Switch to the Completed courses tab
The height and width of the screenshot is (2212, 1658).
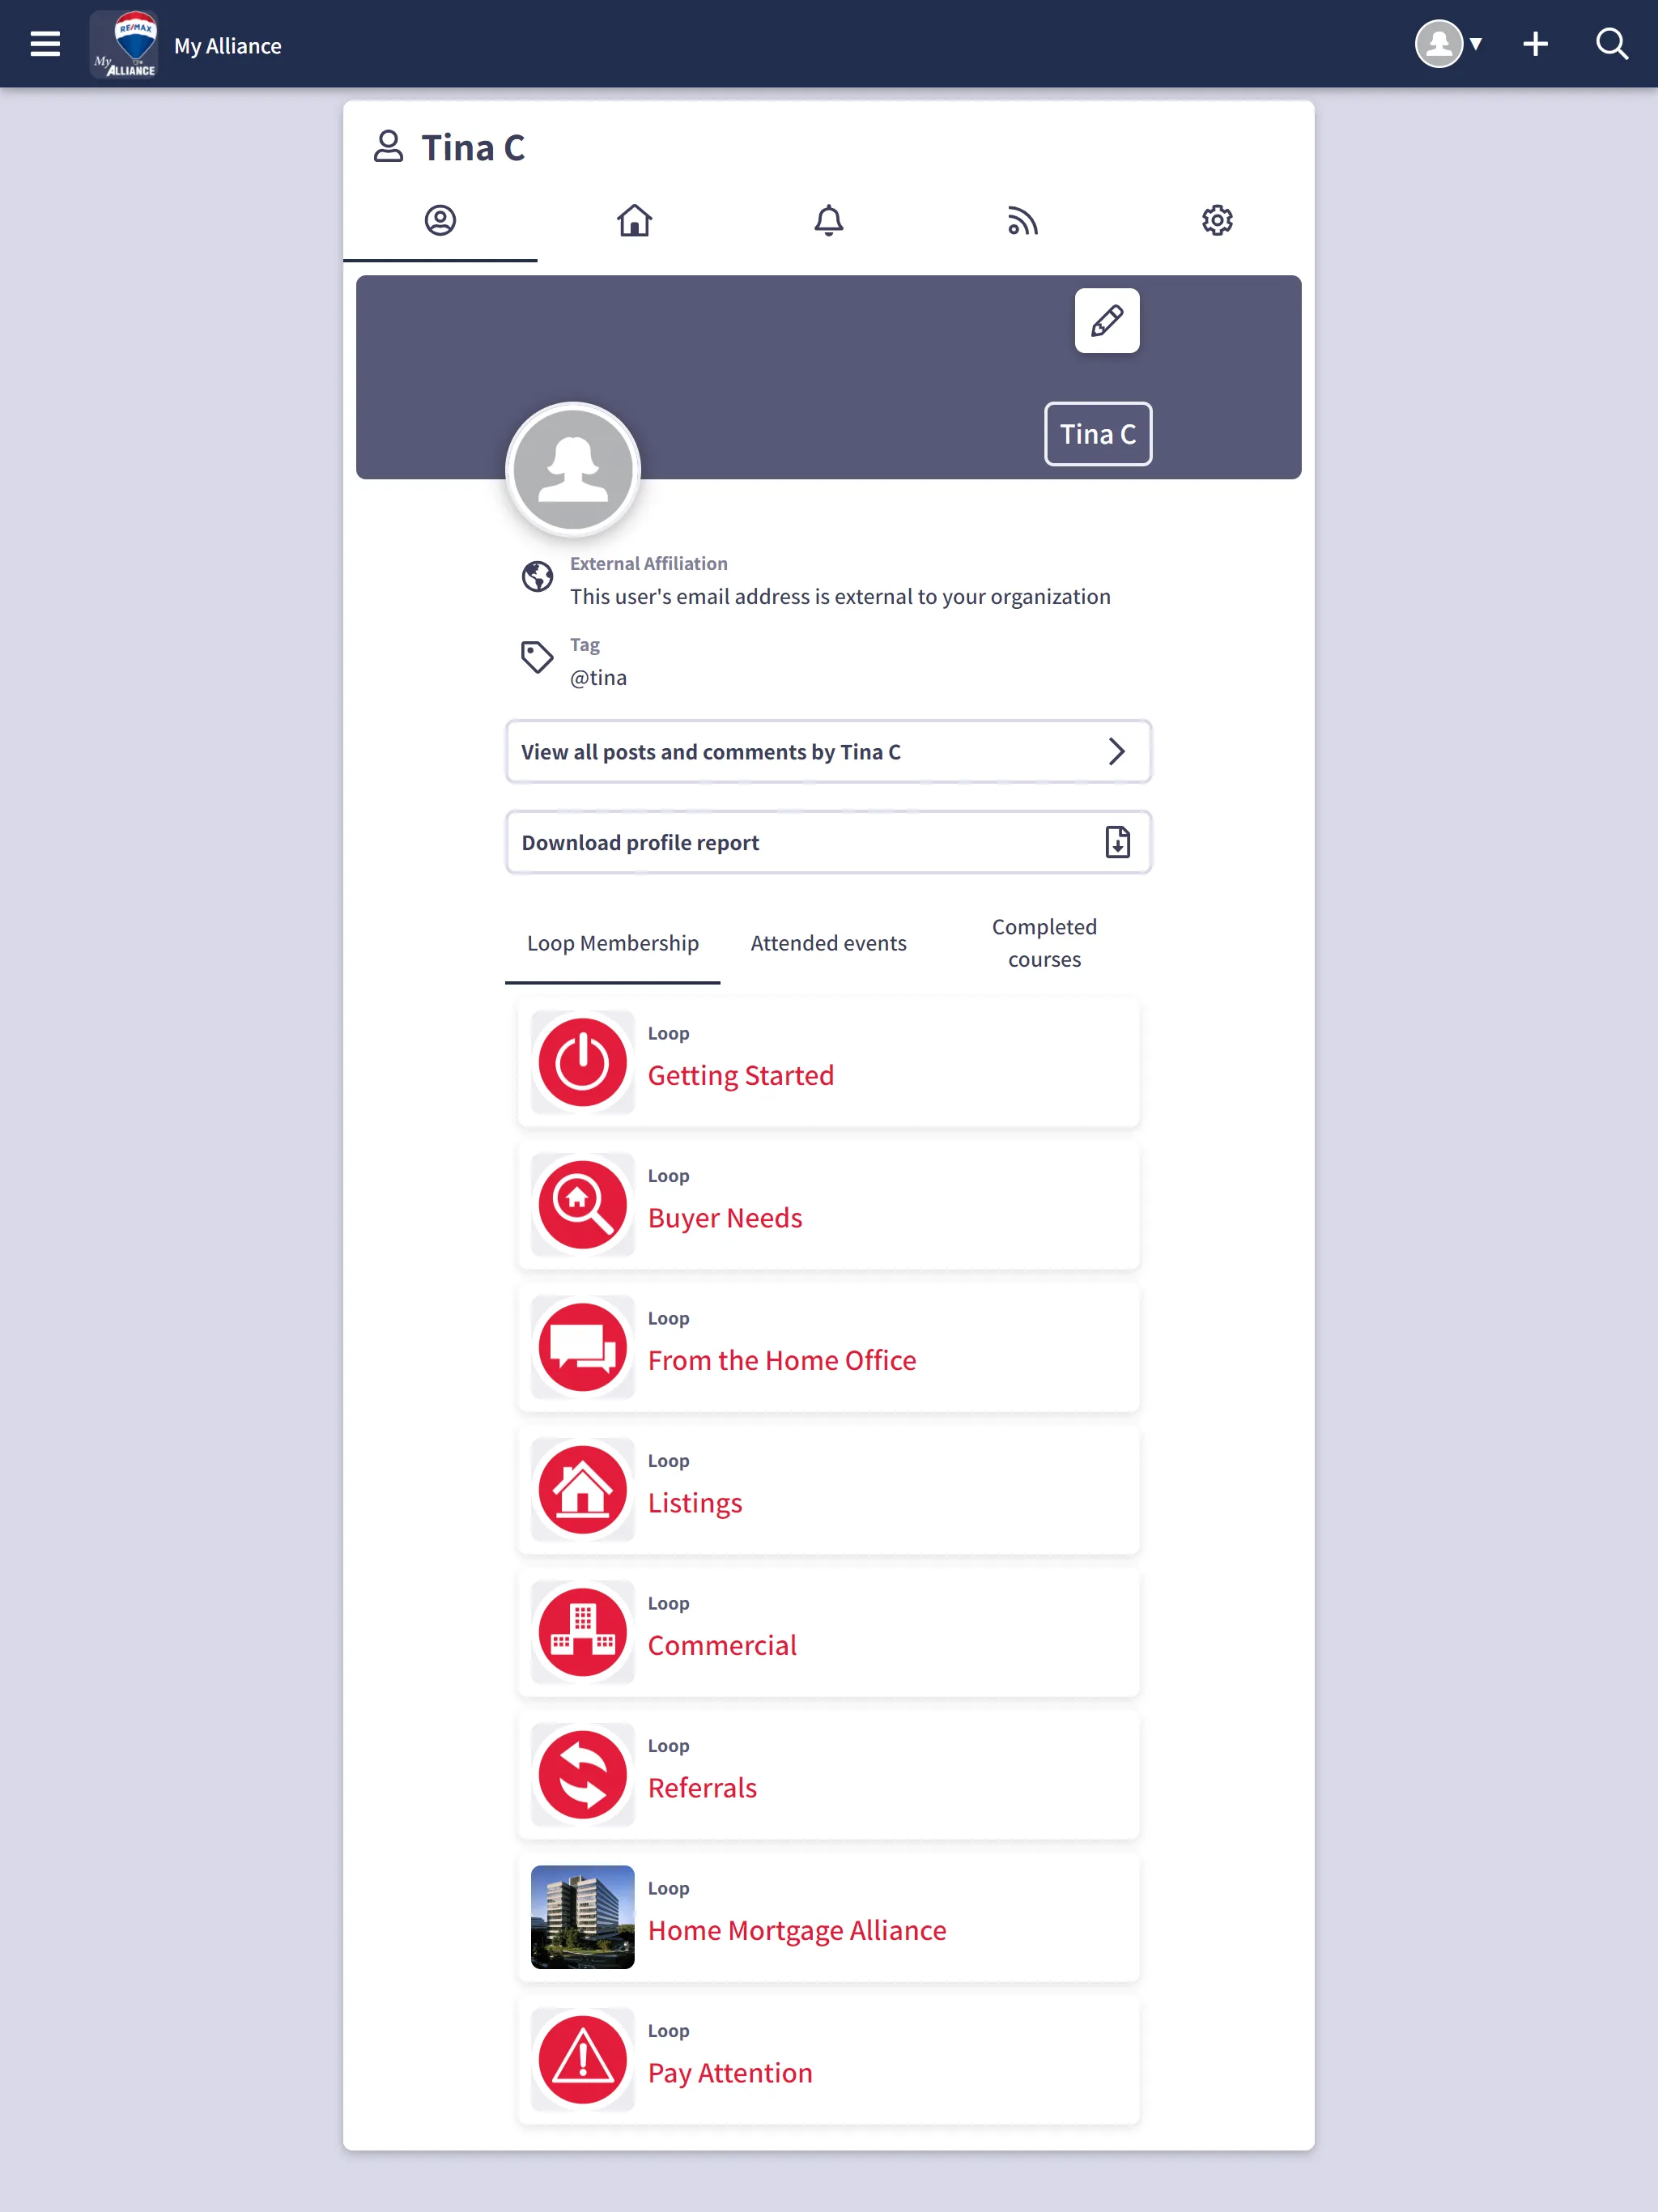[1044, 942]
